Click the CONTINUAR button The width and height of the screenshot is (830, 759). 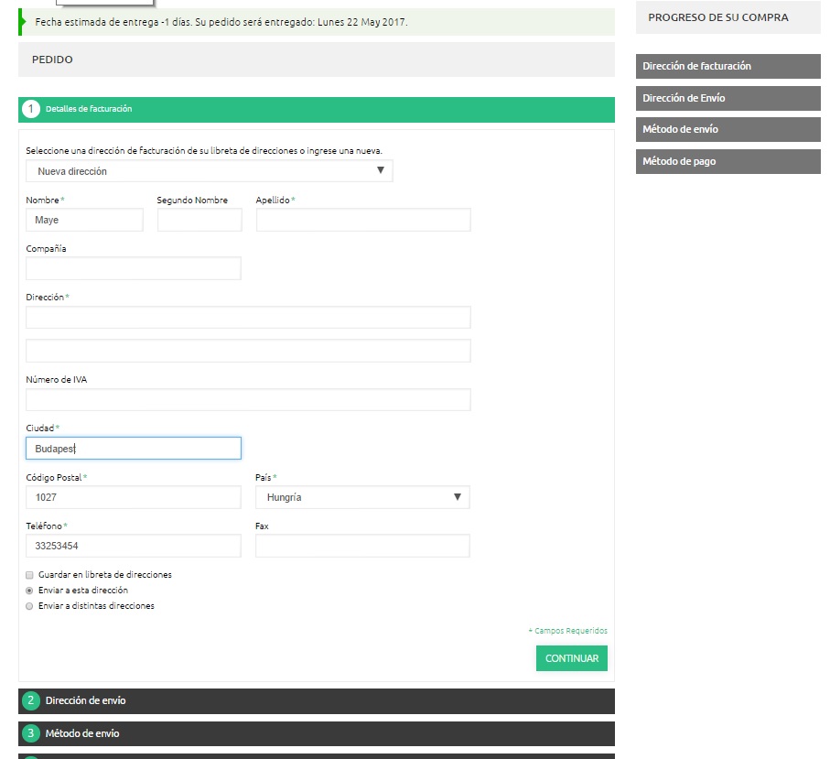pos(571,657)
